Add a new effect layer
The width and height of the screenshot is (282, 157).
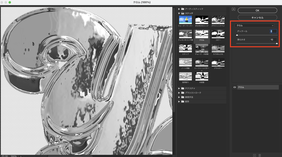point(254,155)
